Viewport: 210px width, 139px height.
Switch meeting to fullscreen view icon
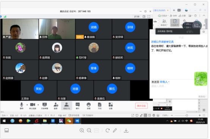pyautogui.click(x=149, y=17)
